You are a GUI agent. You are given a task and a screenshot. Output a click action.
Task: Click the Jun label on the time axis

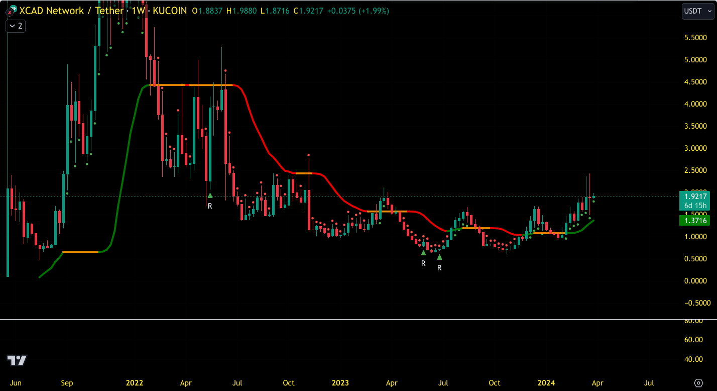point(16,383)
